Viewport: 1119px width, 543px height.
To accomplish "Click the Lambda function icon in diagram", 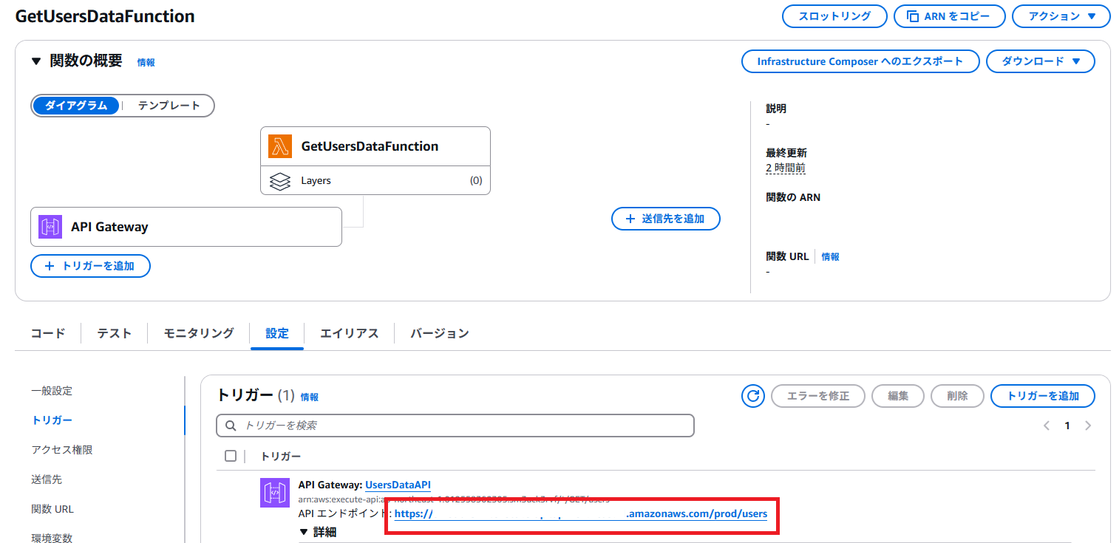I will pyautogui.click(x=279, y=146).
